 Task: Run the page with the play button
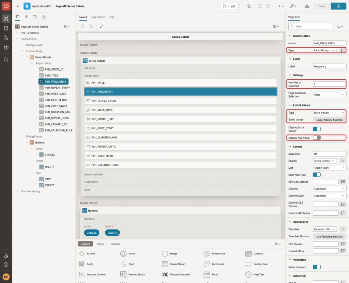point(338,6)
